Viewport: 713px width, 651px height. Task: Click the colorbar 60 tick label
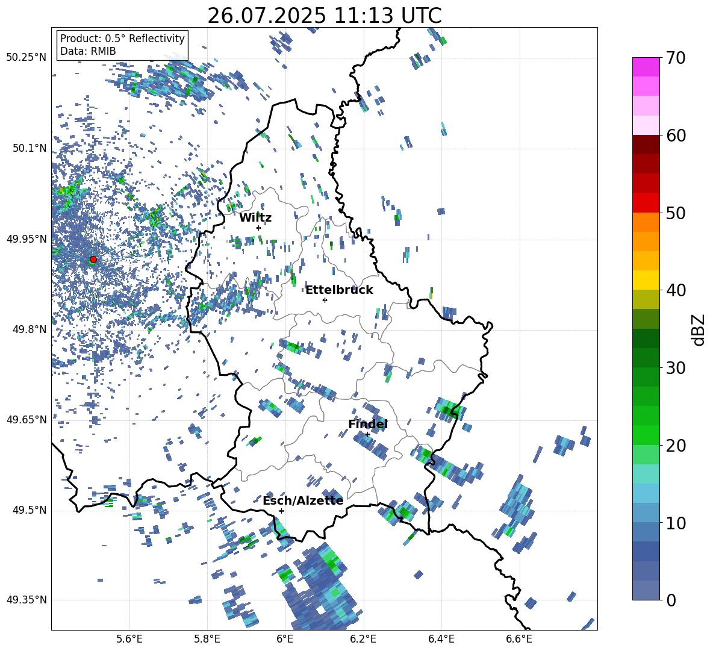click(676, 135)
